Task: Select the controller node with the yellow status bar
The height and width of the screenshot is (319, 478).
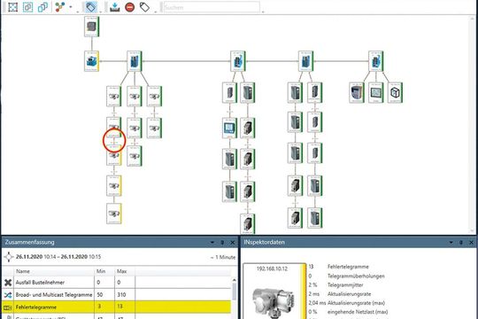Action: click(92, 61)
